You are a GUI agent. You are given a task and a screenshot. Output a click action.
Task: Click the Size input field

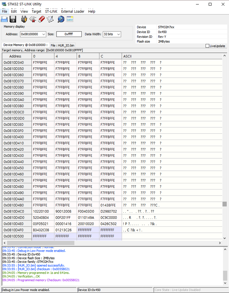[69, 34]
